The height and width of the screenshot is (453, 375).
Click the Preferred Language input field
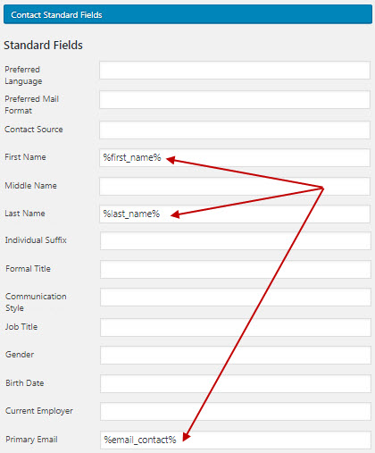(x=235, y=71)
